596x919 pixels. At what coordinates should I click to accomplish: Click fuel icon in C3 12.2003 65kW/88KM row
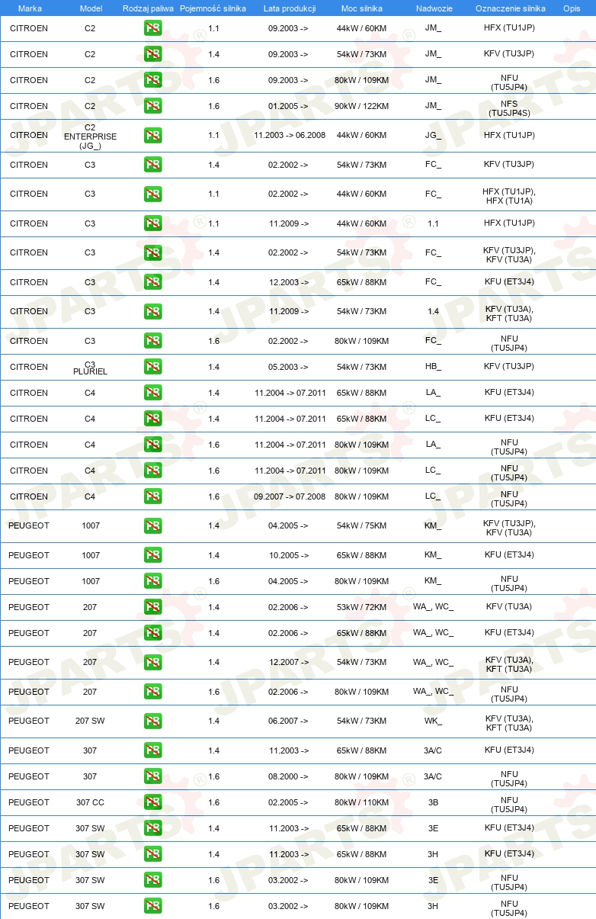point(152,282)
